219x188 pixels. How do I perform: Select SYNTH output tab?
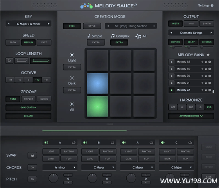point(207,23)
